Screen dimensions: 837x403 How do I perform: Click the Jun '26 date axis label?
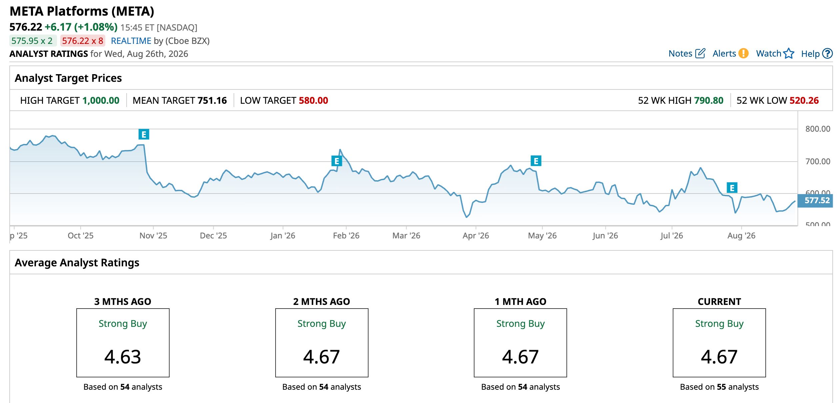coord(605,236)
